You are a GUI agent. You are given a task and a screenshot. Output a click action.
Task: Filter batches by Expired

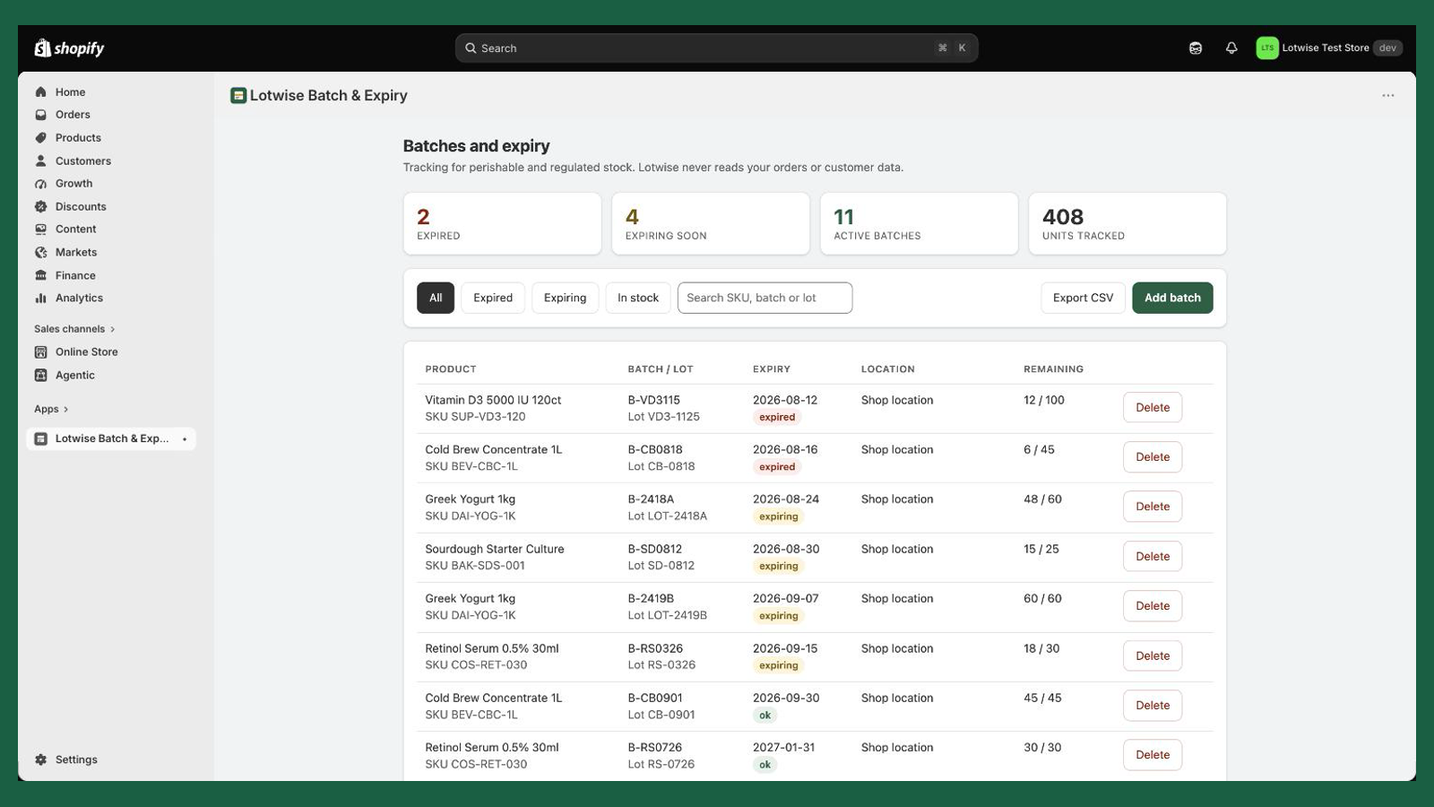pyautogui.click(x=493, y=299)
